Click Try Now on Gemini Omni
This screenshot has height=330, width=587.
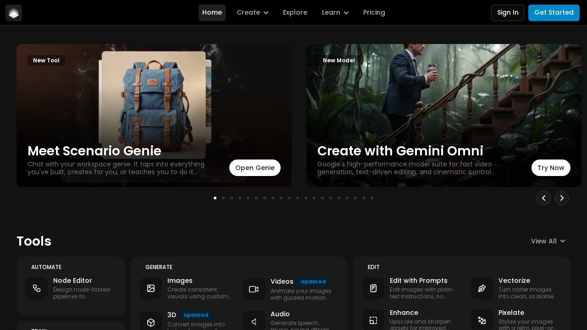(x=551, y=168)
